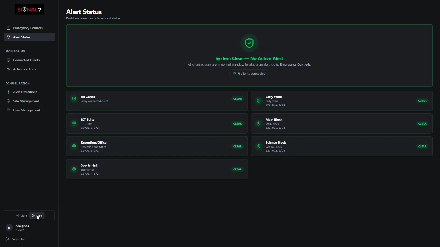Switch to the Dark theme

click(37, 216)
